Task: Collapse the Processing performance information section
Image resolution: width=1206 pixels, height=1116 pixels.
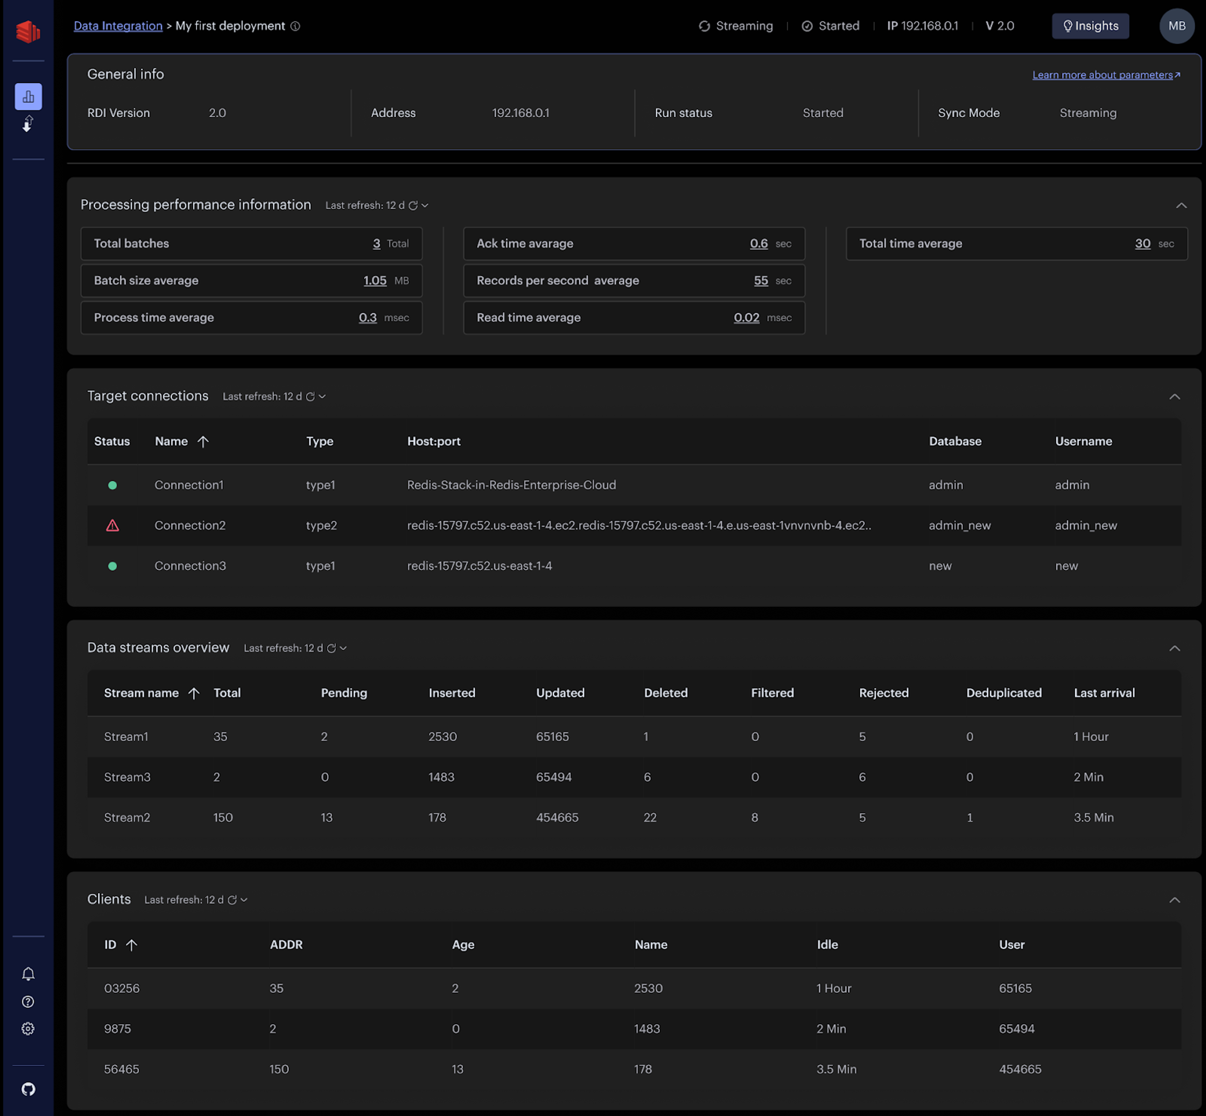Action: point(1181,205)
